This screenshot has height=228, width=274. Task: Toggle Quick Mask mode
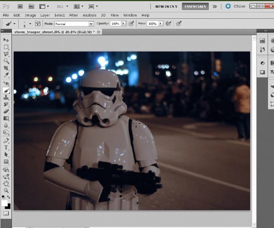pos(6,213)
